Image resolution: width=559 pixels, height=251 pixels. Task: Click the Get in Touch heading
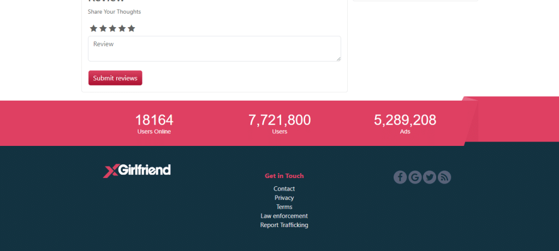284,176
